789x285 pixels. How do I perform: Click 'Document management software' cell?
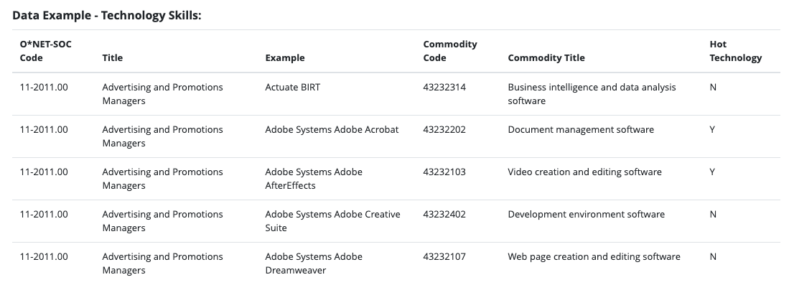coord(581,129)
